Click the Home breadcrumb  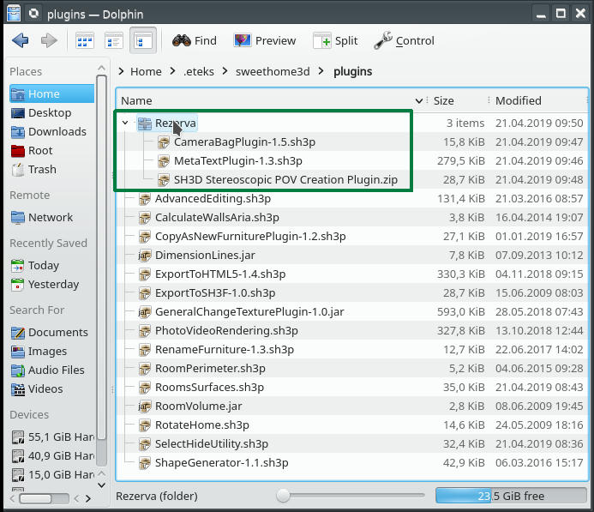click(146, 72)
